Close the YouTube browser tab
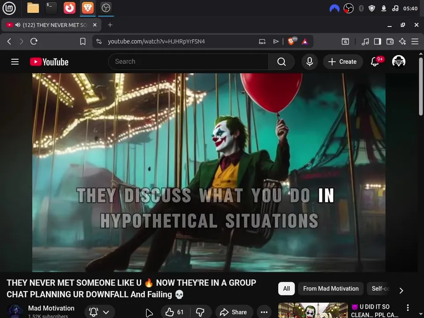Screen dimensions: 424x318 [x=95, y=25]
